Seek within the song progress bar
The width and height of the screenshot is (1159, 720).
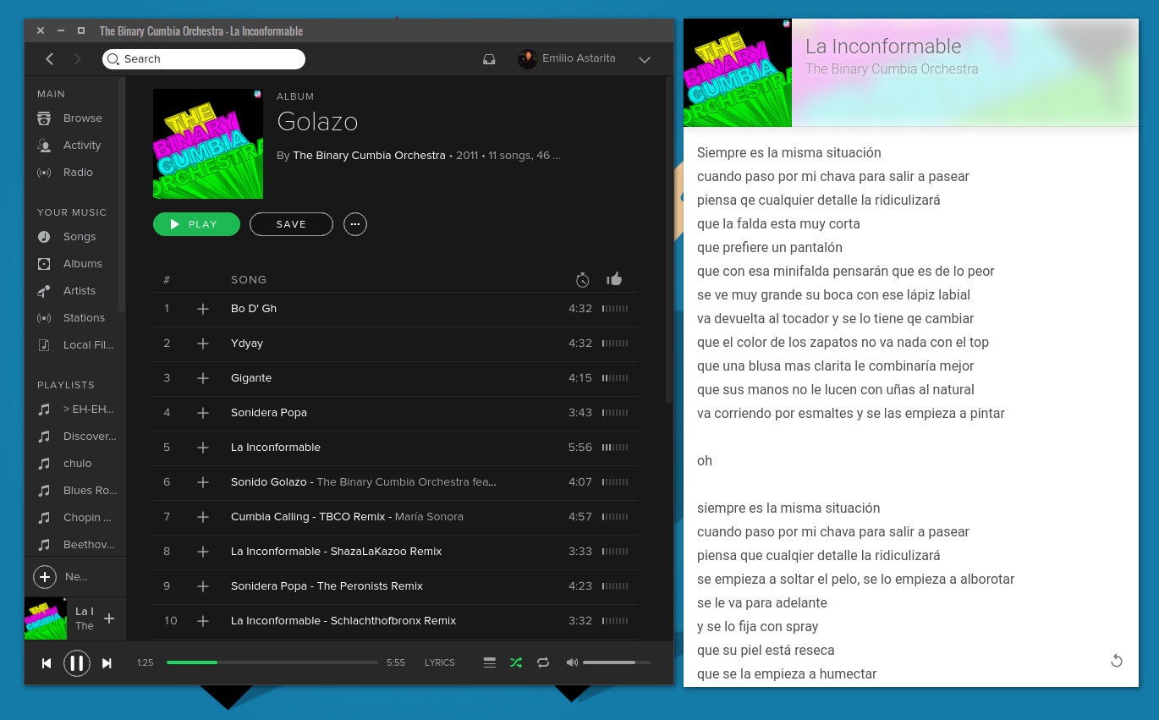click(272, 662)
